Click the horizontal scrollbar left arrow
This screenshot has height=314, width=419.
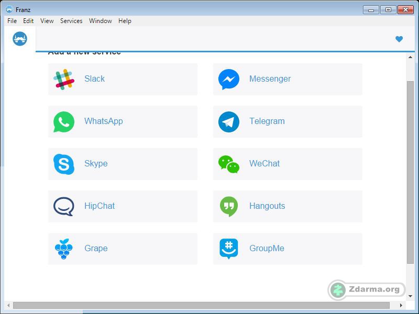8,305
